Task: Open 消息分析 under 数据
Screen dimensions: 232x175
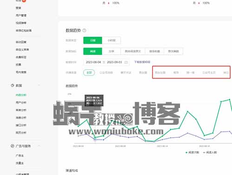Action: point(21,118)
